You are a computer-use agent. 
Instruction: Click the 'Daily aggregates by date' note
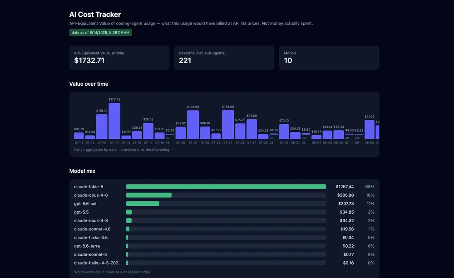pos(122,150)
